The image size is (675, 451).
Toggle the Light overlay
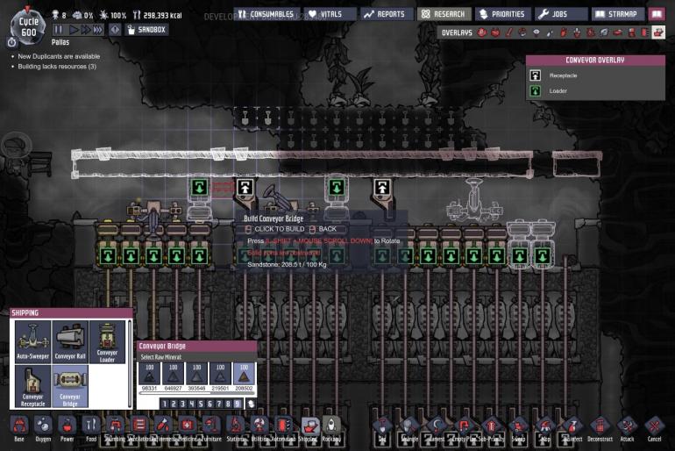536,32
